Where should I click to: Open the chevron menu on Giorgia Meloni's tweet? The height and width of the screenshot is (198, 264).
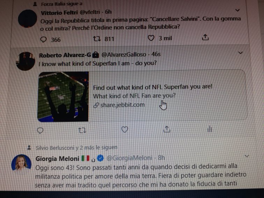[247, 156]
